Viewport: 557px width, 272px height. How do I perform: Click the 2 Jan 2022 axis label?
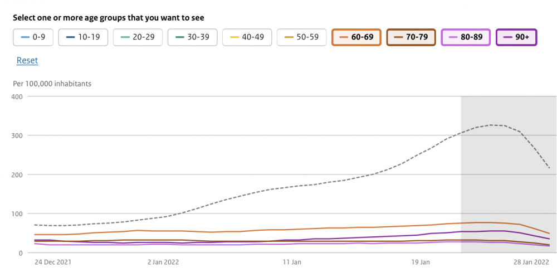coord(163,263)
